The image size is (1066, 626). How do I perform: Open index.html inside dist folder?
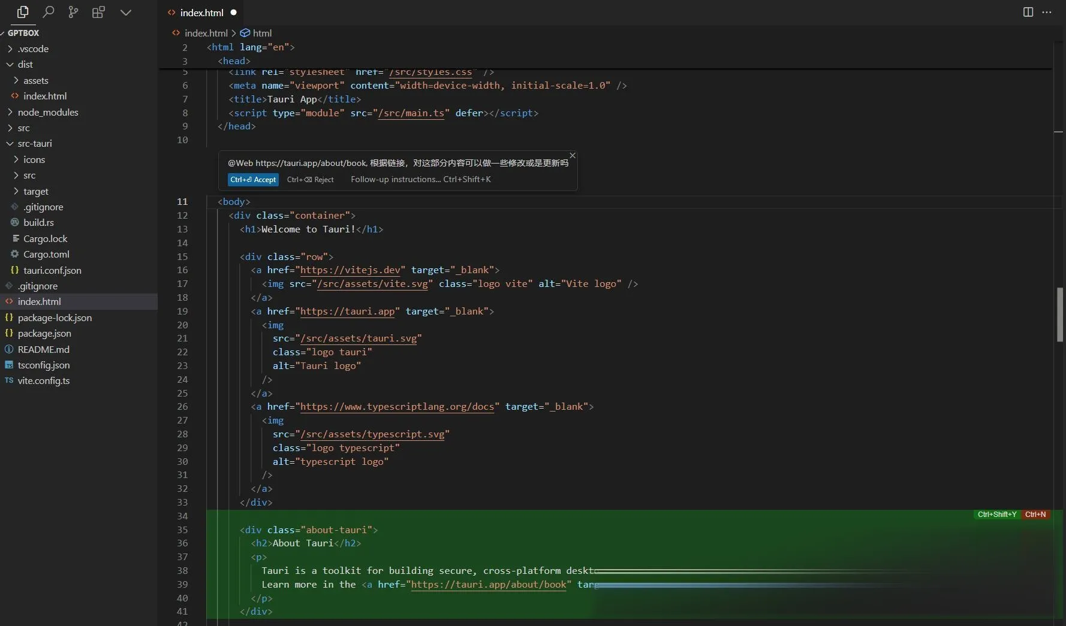(x=45, y=96)
